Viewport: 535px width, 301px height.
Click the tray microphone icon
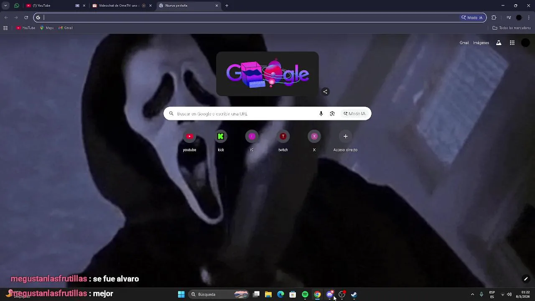[x=481, y=294]
